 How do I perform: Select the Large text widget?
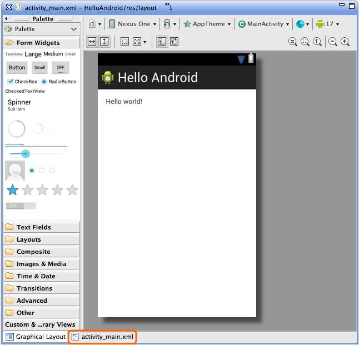pos(33,54)
